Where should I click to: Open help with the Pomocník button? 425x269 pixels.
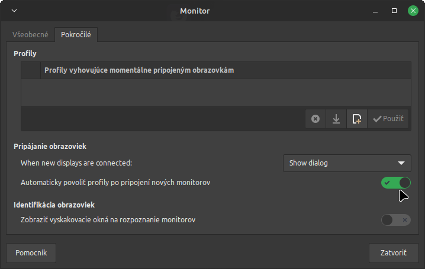(x=31, y=253)
